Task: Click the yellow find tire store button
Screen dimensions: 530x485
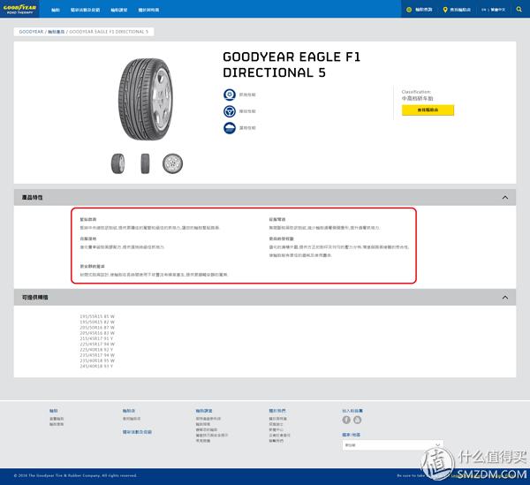Action: pos(428,110)
